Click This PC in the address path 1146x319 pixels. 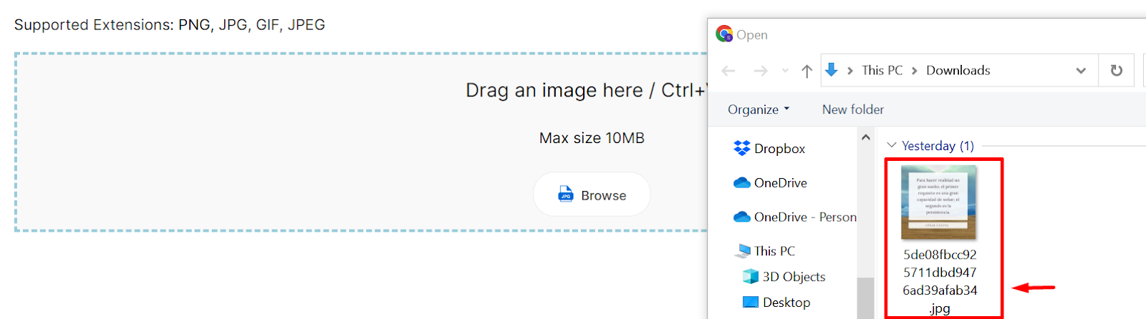[882, 70]
